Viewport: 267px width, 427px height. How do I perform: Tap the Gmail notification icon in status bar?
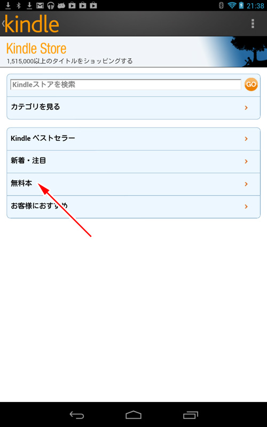(40, 5)
